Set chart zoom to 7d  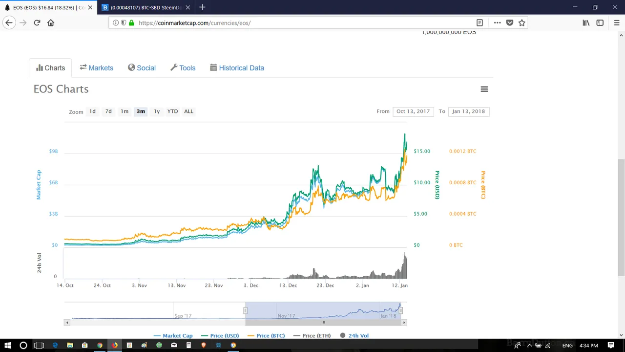pyautogui.click(x=108, y=111)
